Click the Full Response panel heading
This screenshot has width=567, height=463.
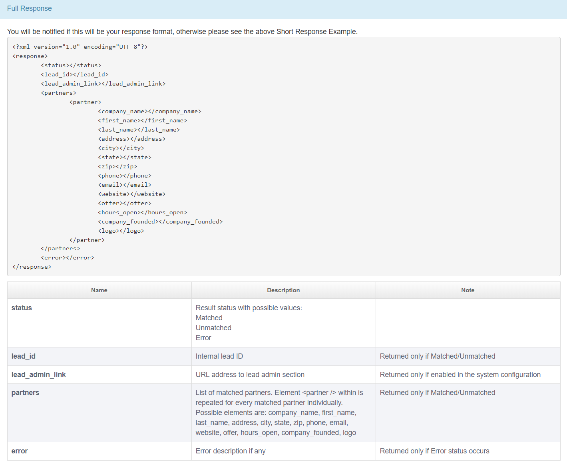click(x=29, y=8)
